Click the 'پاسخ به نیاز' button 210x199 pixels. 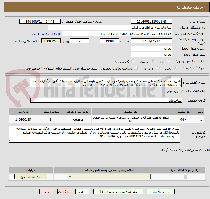(161, 192)
